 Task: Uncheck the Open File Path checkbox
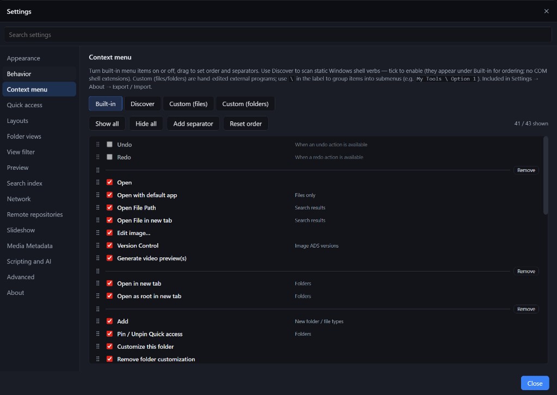pyautogui.click(x=109, y=207)
